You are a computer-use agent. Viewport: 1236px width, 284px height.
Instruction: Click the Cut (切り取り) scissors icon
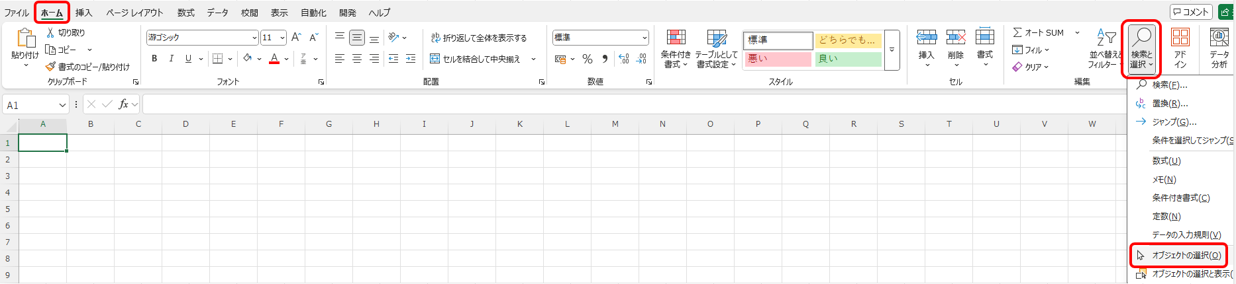click(50, 32)
